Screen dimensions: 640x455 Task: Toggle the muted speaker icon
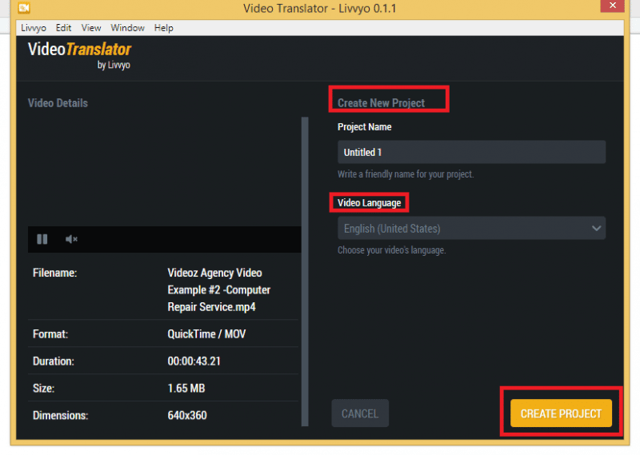pyautogui.click(x=71, y=239)
